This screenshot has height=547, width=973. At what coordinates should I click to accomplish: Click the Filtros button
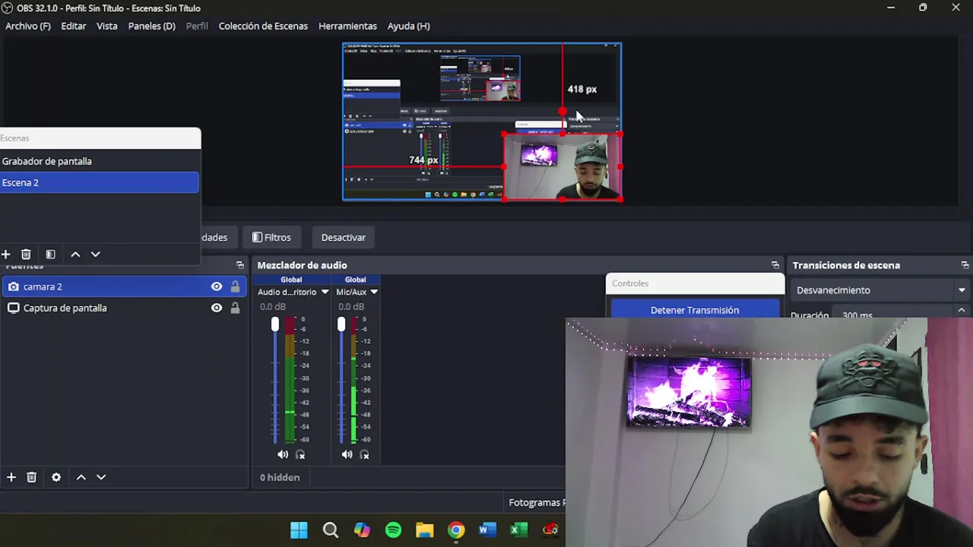click(271, 237)
